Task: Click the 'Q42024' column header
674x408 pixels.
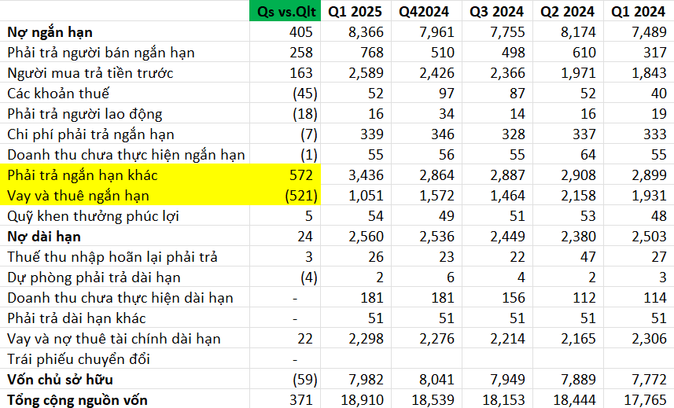Action: click(424, 12)
